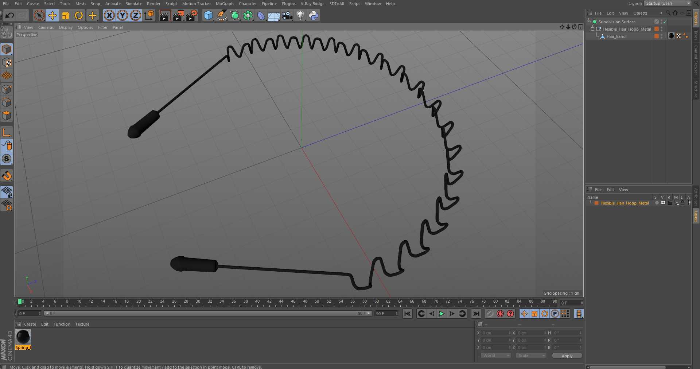Add a Camera object
700x369 pixels.
287,15
